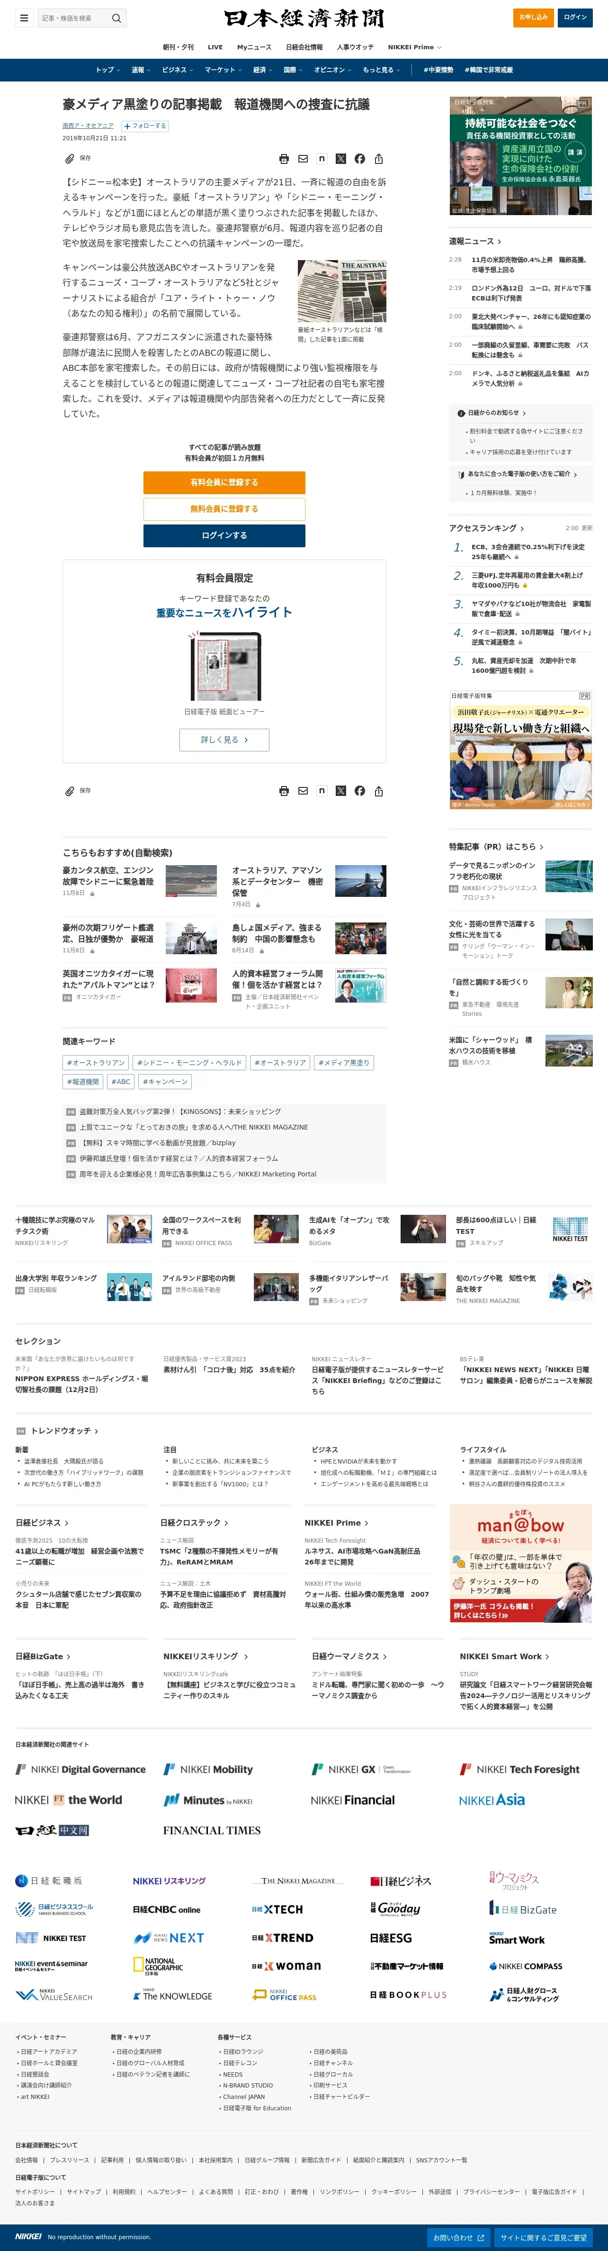This screenshot has height=2251, width=608.
Task: Click the note share icon above the article text
Action: tap(322, 159)
